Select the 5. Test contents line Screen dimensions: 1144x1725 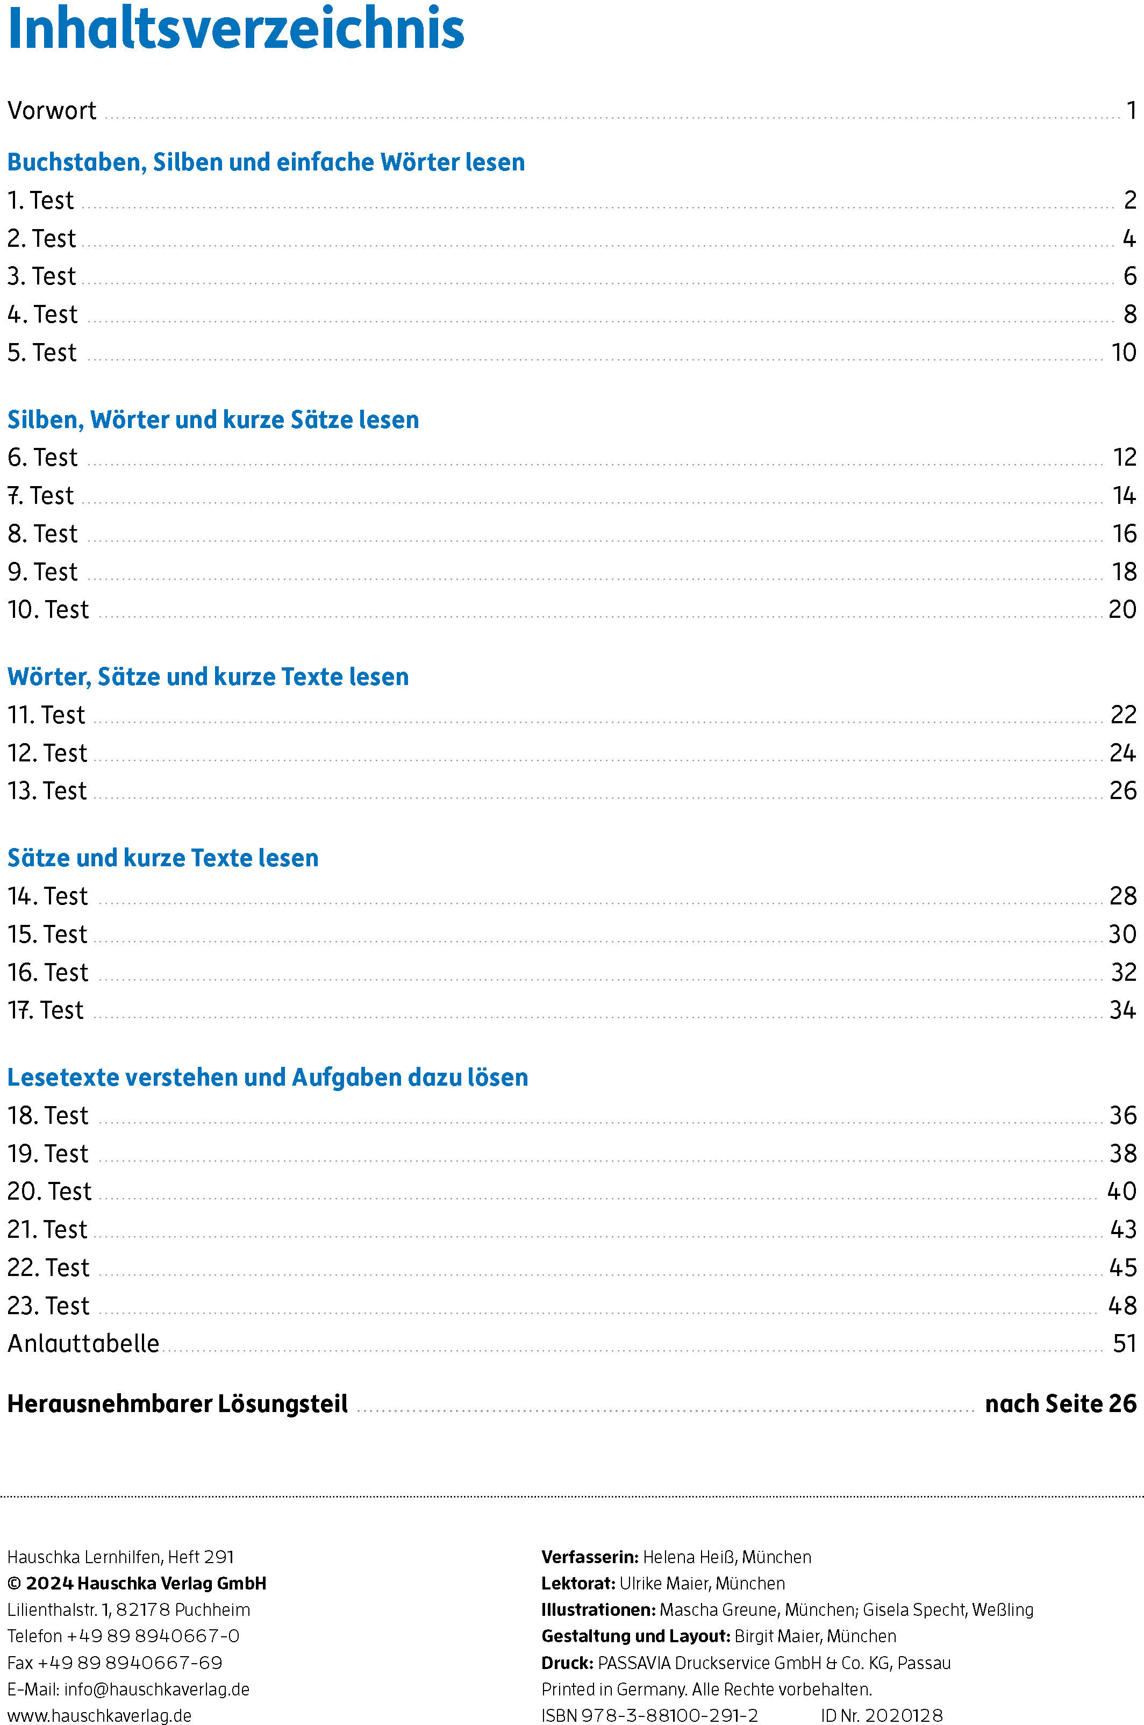click(x=42, y=353)
